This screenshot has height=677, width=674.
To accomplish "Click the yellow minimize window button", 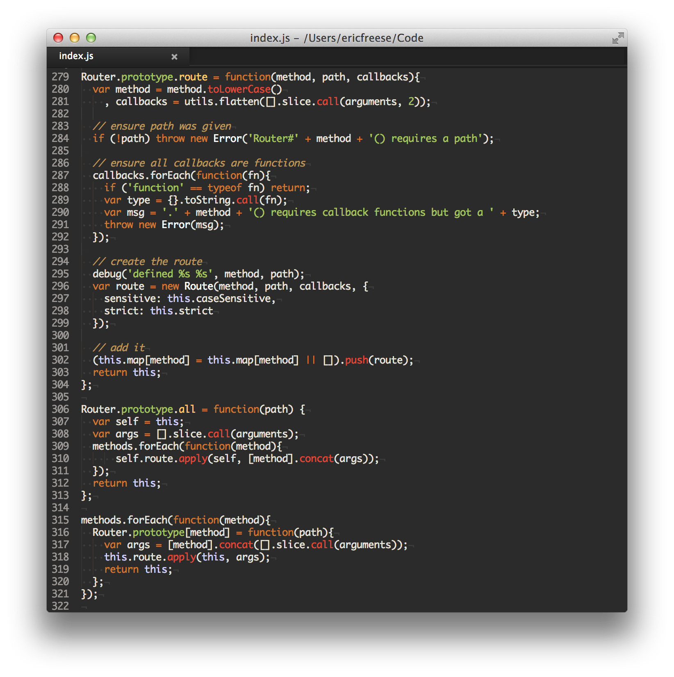I will tap(75, 38).
